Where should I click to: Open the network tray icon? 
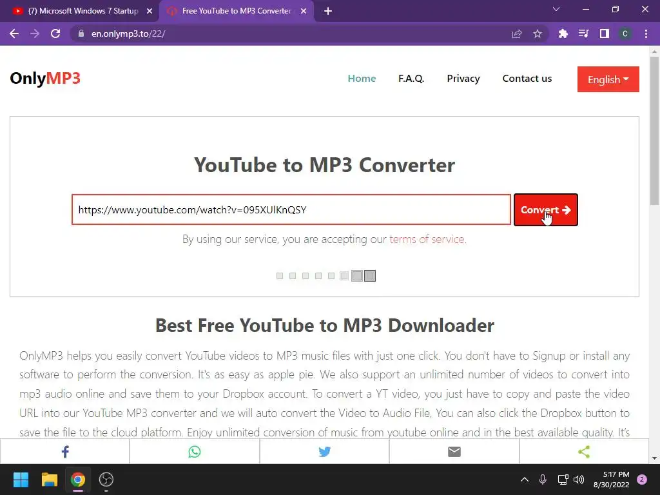tap(563, 480)
